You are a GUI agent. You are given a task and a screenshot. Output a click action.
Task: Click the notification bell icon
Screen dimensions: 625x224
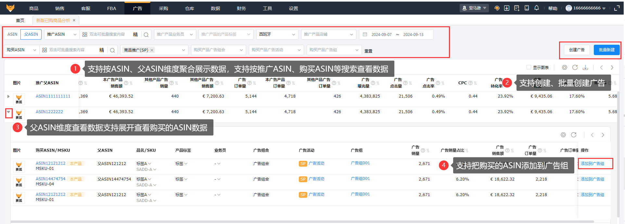(537, 8)
